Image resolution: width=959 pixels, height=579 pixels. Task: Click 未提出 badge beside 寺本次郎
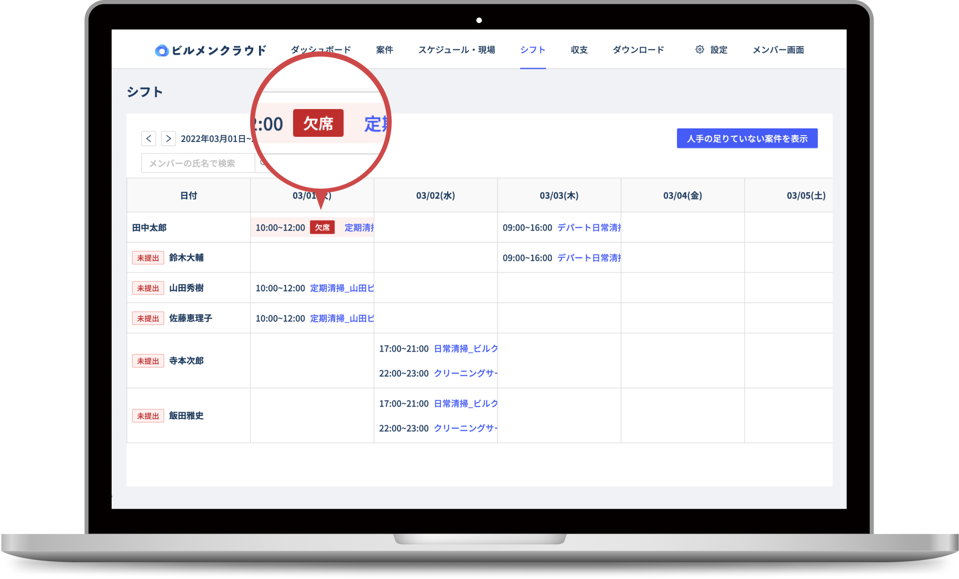[148, 361]
